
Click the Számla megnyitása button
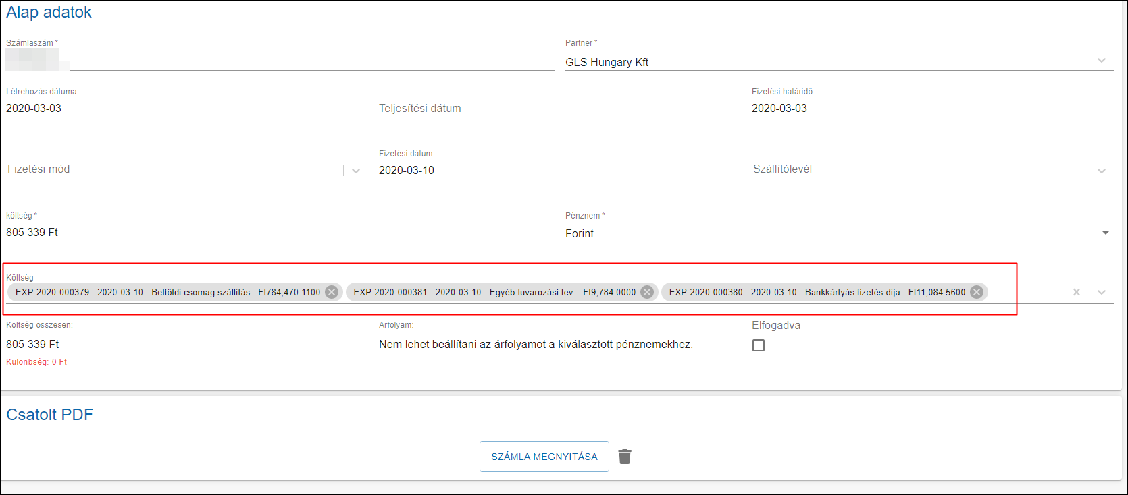tap(544, 457)
